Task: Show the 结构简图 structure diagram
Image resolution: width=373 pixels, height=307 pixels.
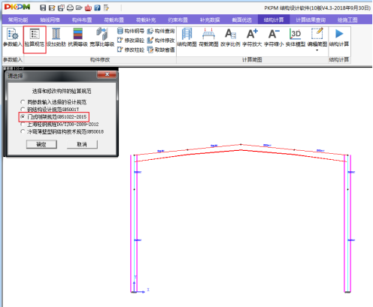Action: pyautogui.click(x=186, y=38)
